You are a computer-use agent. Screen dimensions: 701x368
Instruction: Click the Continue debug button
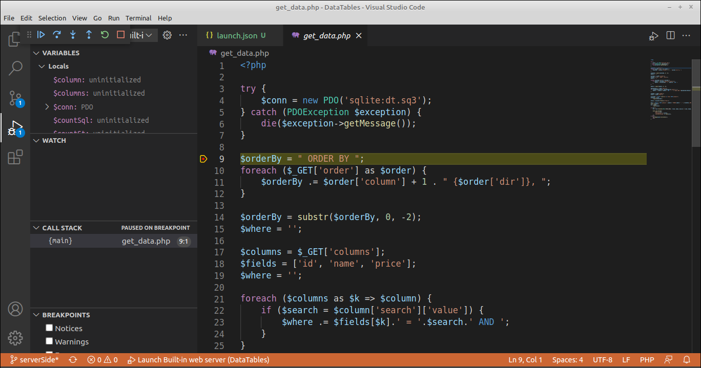(42, 35)
